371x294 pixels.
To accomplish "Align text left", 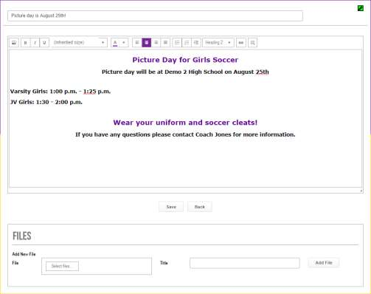I will coord(137,43).
